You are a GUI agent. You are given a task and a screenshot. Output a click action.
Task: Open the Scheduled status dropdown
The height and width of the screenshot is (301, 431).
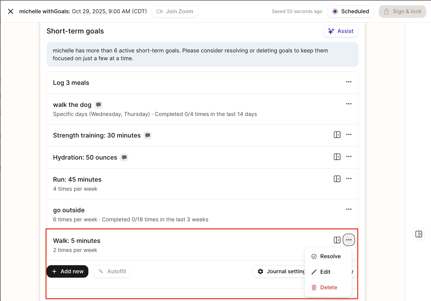tap(350, 11)
